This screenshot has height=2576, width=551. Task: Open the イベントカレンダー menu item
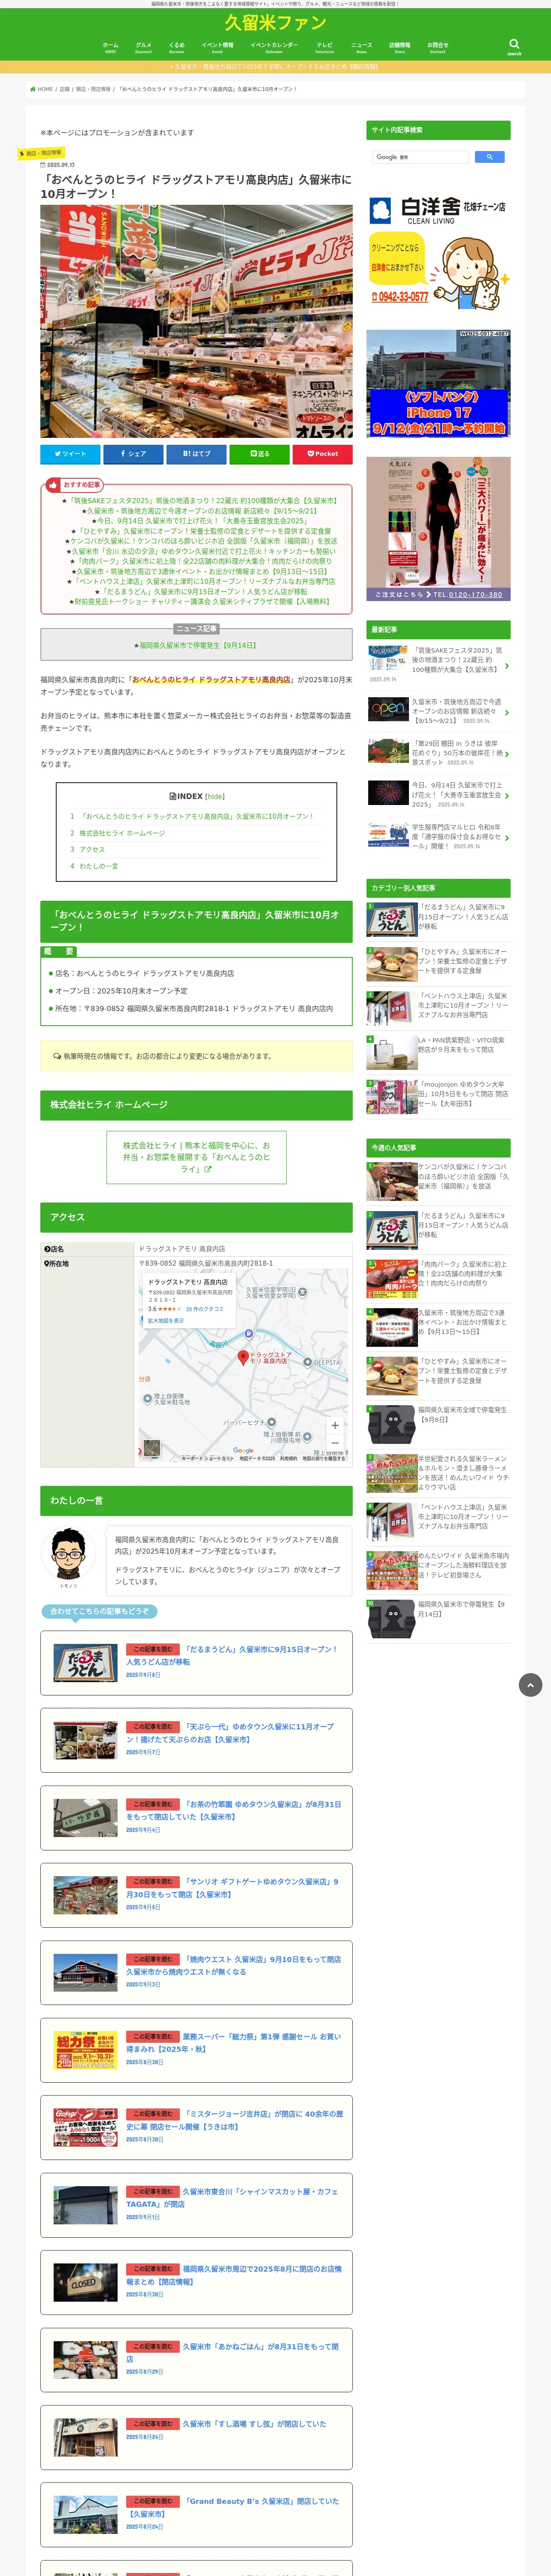(274, 47)
